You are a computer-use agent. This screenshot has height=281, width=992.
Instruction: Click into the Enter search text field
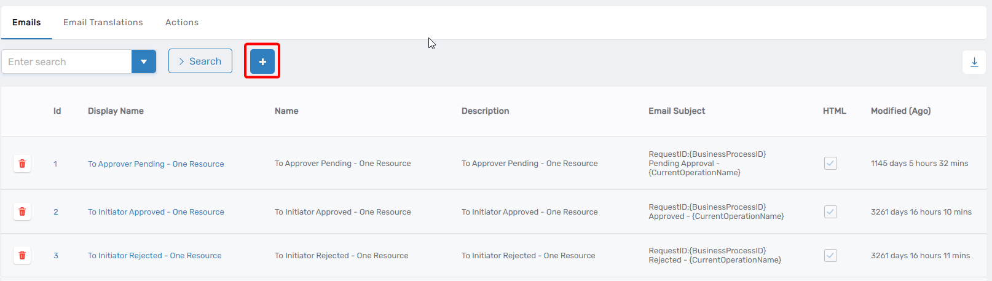[x=66, y=61]
